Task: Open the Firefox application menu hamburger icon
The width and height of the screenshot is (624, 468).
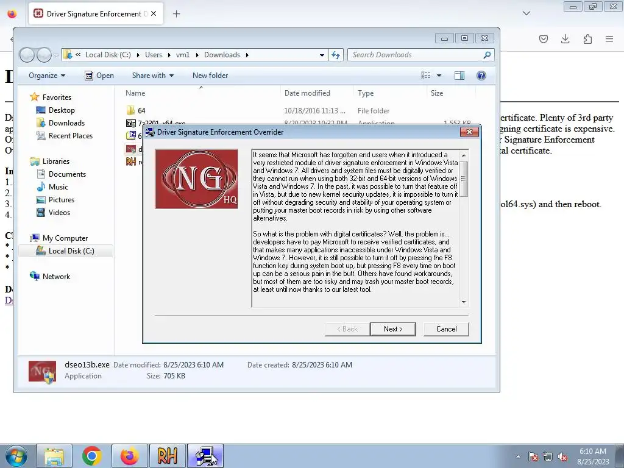Action: (x=609, y=38)
